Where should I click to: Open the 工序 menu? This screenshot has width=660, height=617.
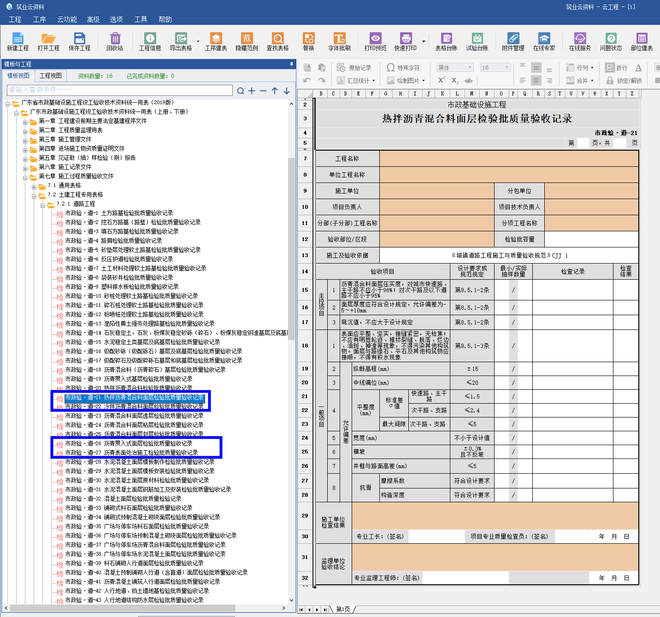[39, 19]
